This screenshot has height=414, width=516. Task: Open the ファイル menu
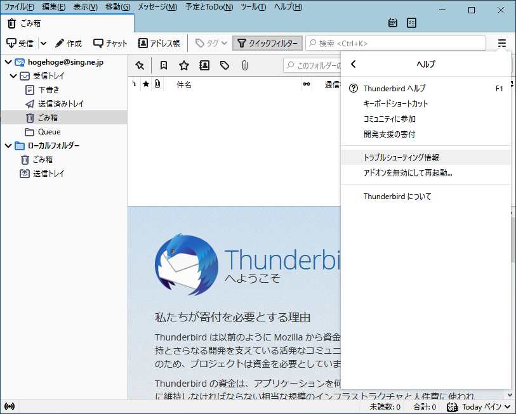[19, 7]
